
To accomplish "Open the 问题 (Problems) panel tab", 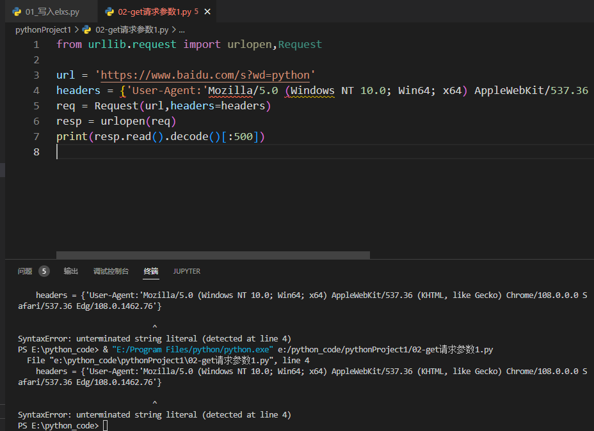I will pyautogui.click(x=25, y=271).
